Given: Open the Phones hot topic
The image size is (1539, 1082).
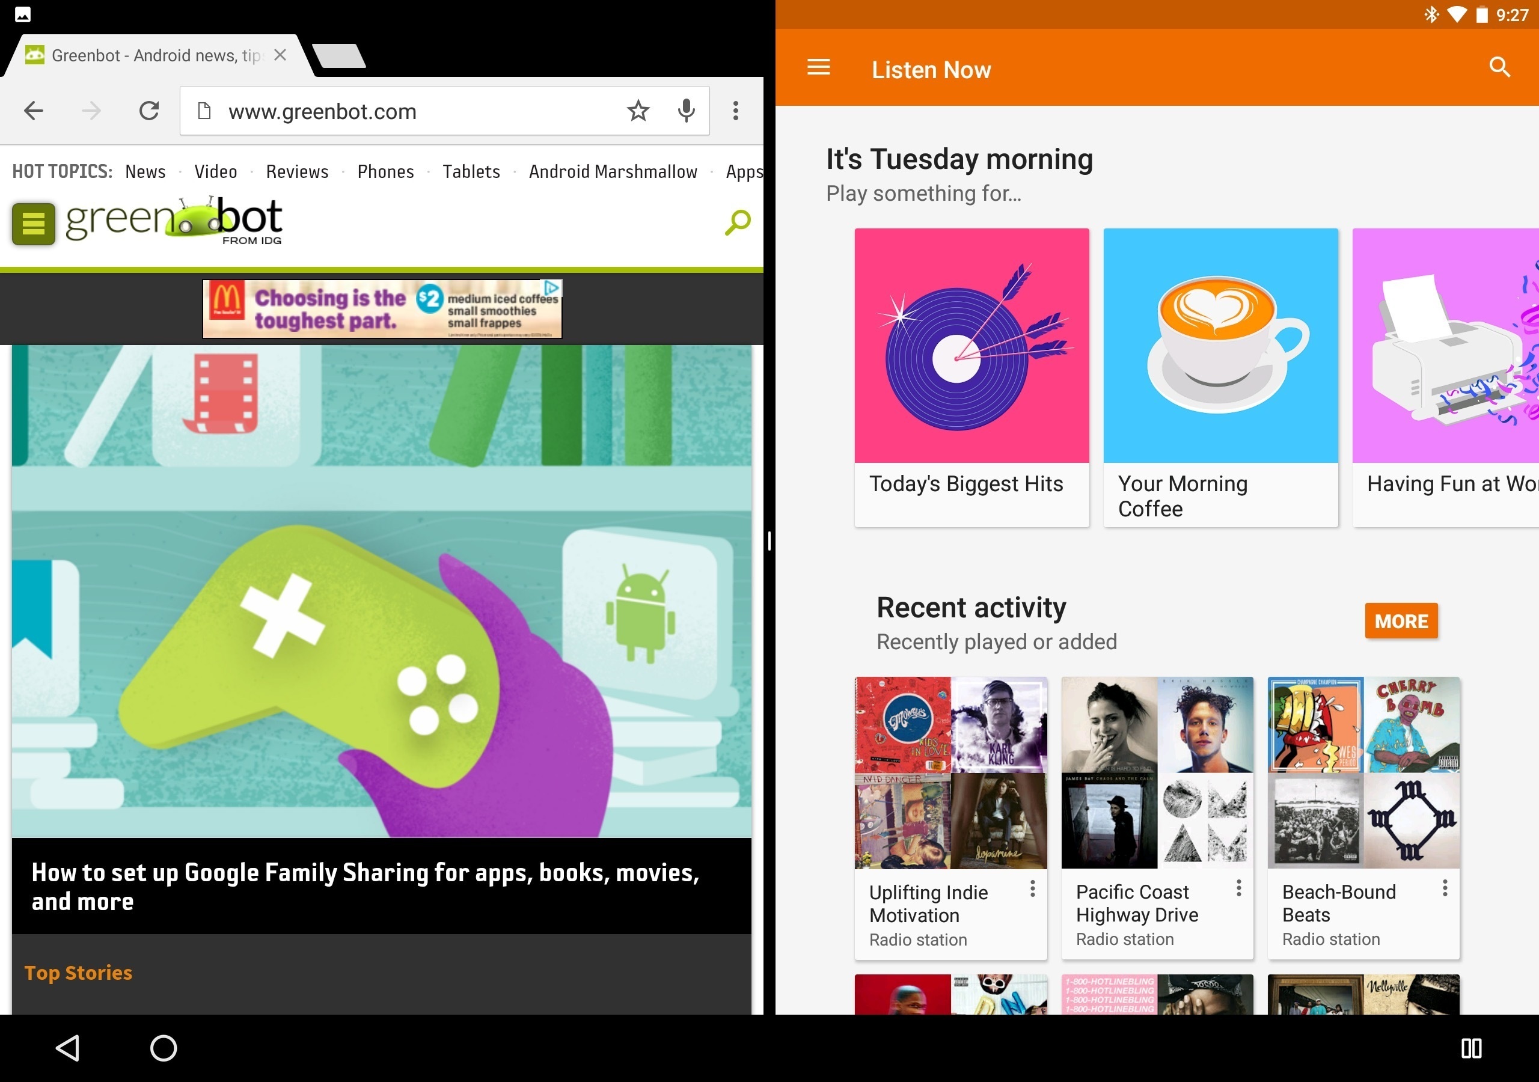Looking at the screenshot, I should coord(385,172).
